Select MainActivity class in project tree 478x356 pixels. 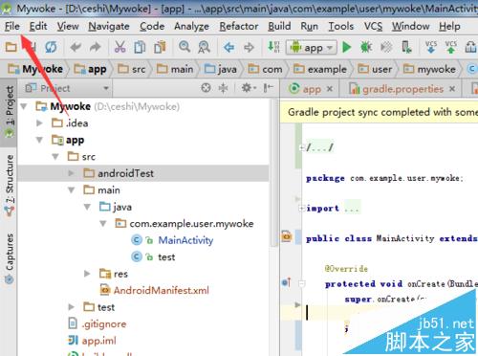tap(185, 240)
